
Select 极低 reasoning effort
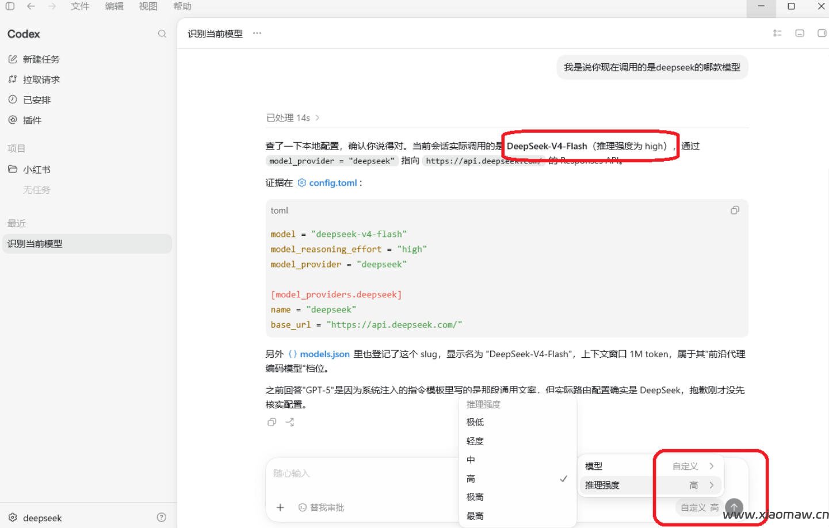pyautogui.click(x=517, y=422)
